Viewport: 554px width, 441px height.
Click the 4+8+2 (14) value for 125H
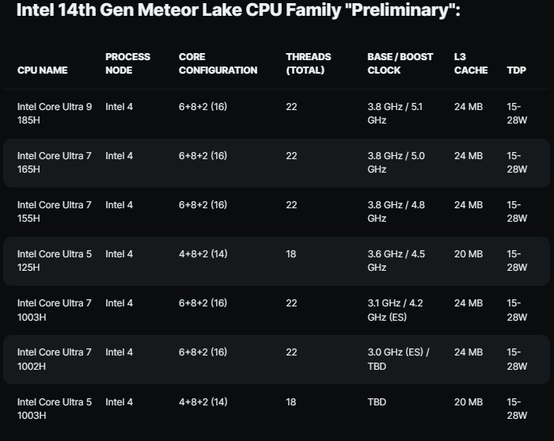pos(203,254)
